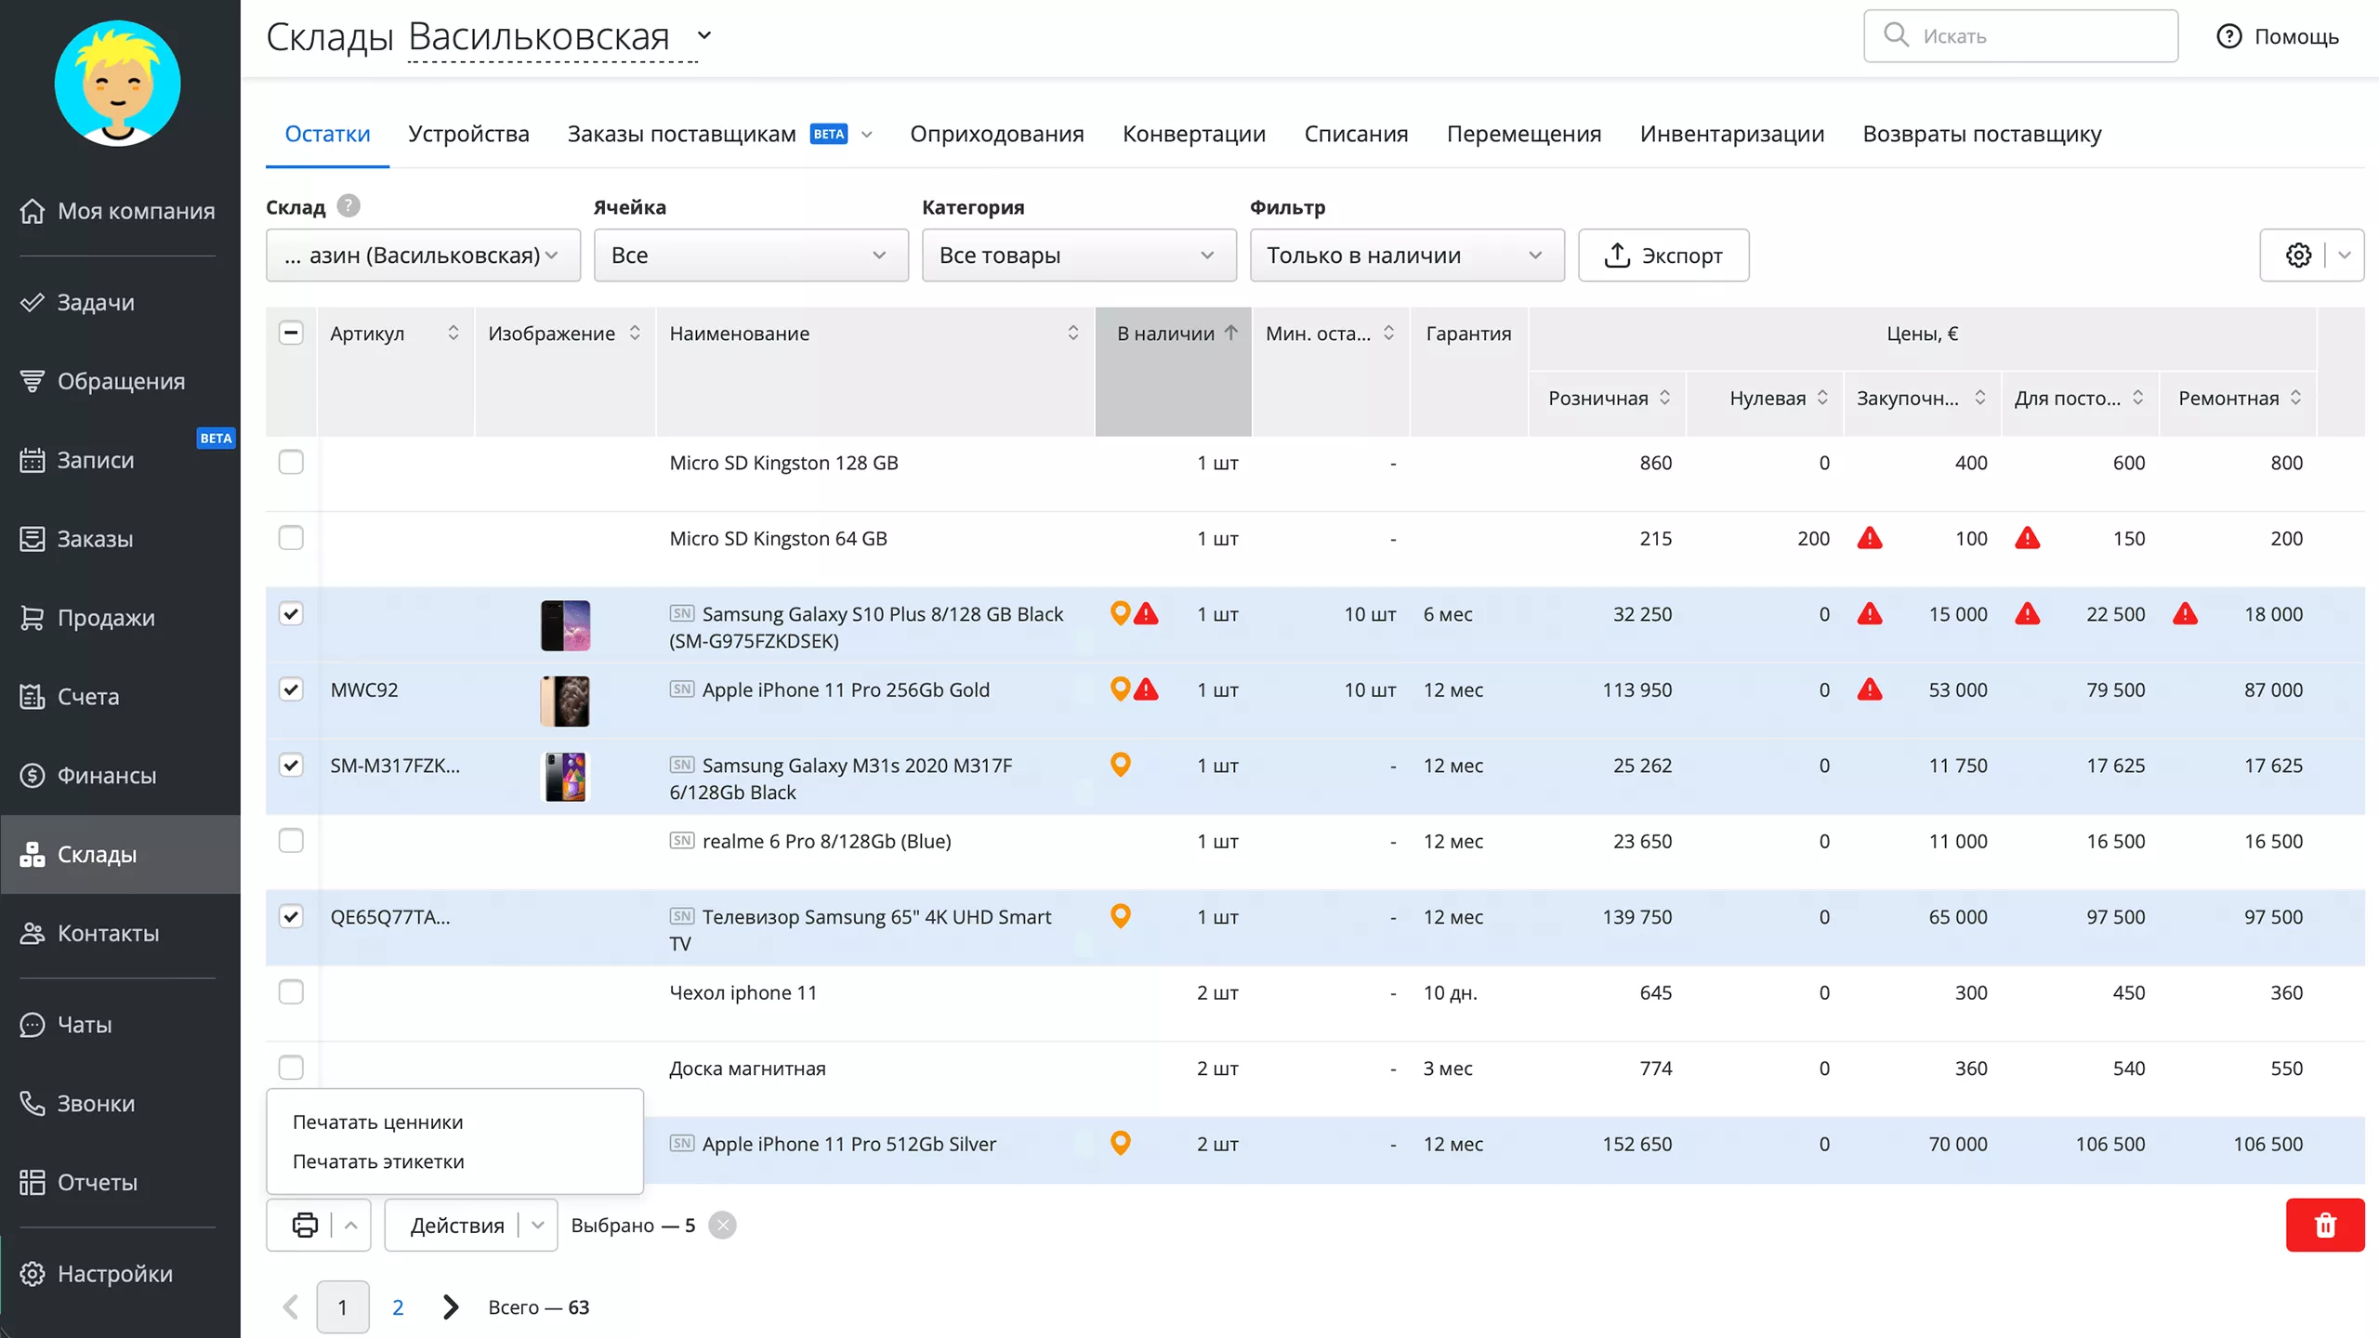Check the Micro SD Kingston 128 GB checkbox
This screenshot has height=1338, width=2379.
291,462
